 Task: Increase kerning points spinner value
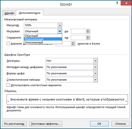click(x=73, y=43)
